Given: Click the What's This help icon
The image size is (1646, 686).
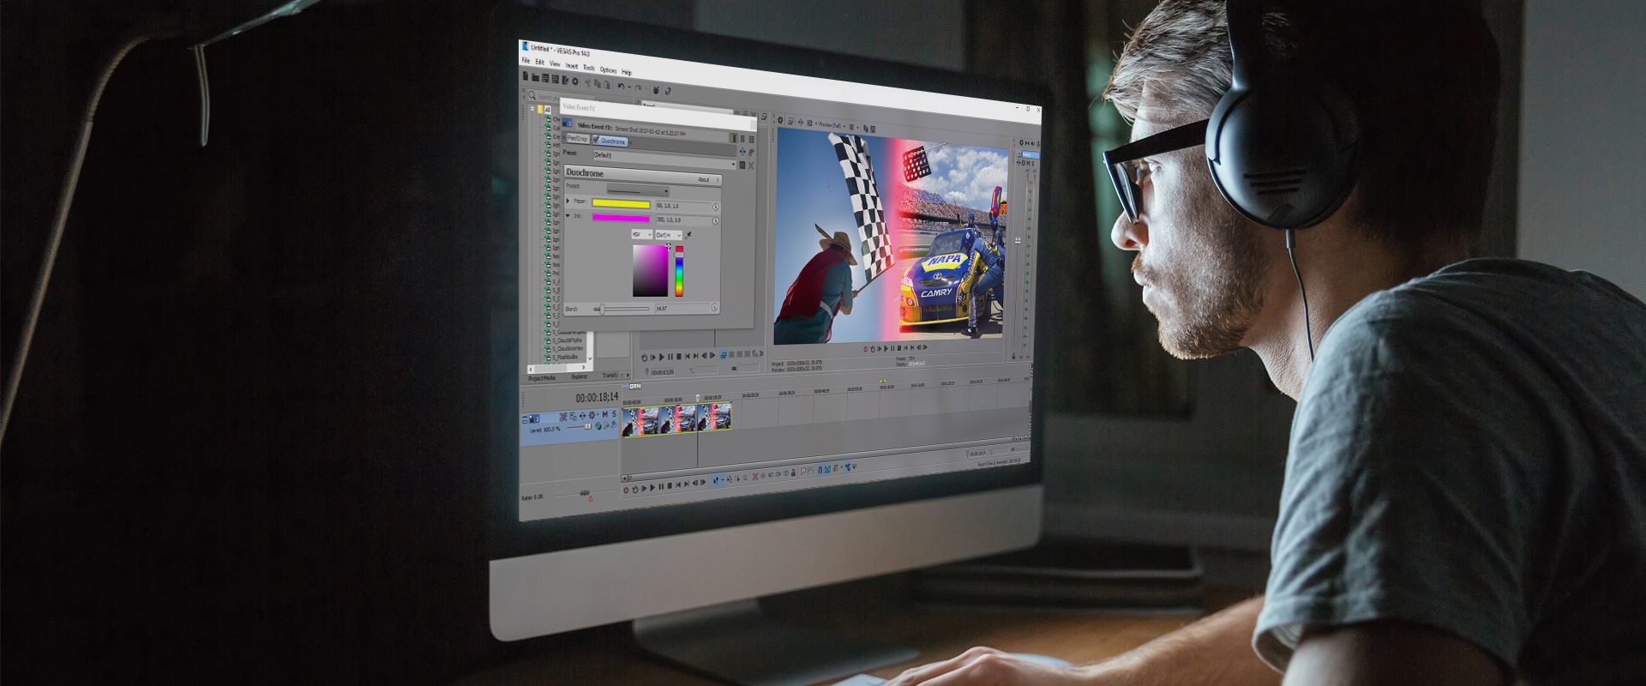Looking at the screenshot, I should tap(668, 91).
